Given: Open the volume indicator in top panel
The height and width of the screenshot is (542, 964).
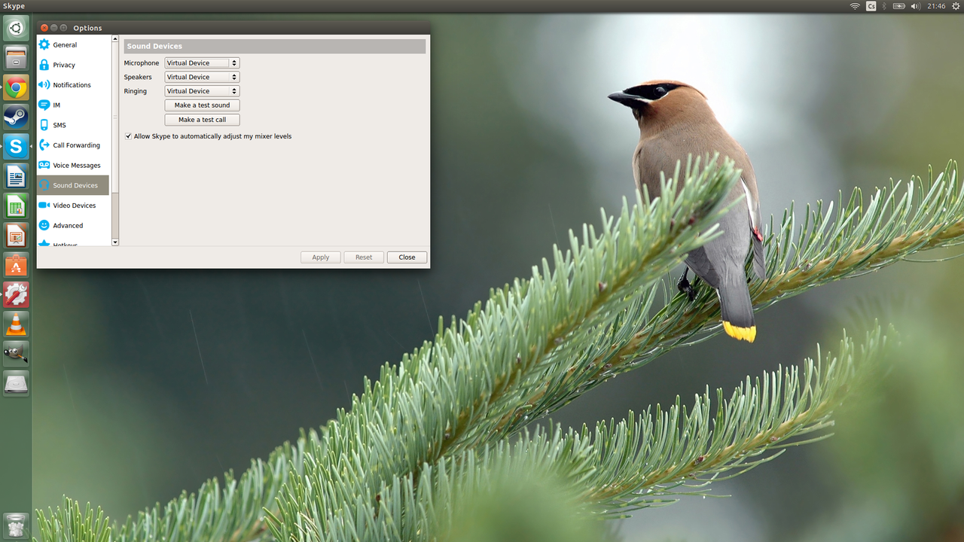Looking at the screenshot, I should pyautogui.click(x=916, y=6).
